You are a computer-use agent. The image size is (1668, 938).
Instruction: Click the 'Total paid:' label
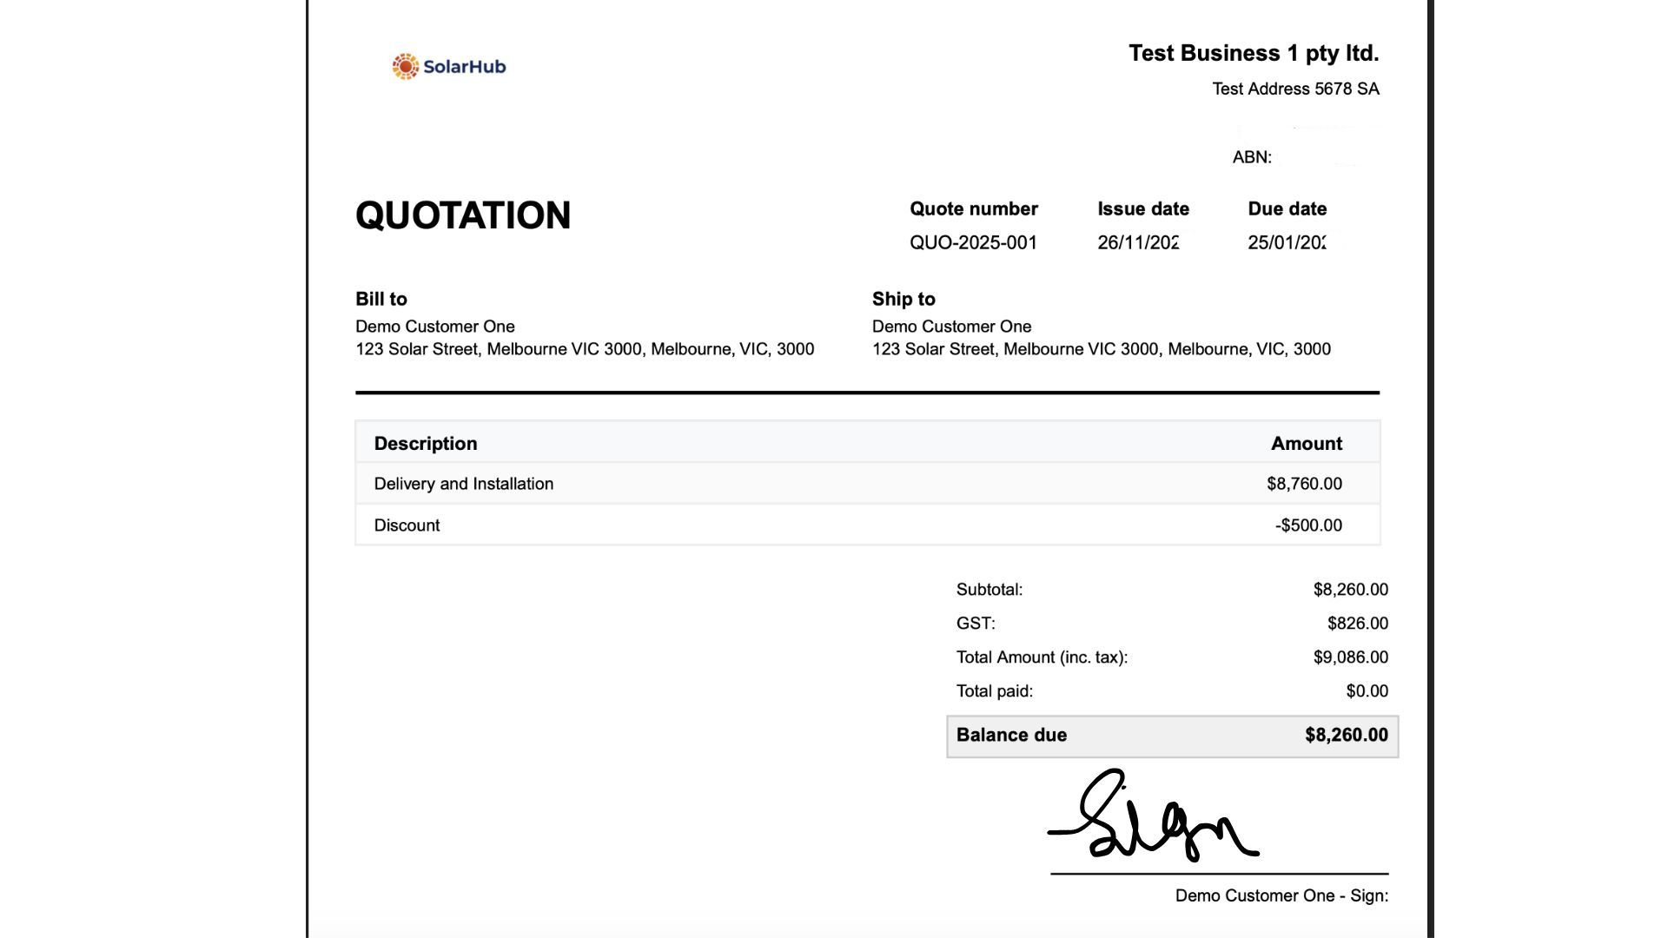tap(995, 691)
